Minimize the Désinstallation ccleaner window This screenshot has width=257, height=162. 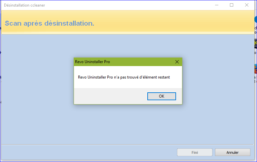217,5
